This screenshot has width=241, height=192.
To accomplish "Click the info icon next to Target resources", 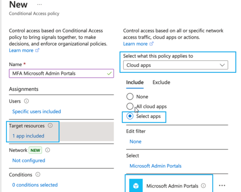I will pyautogui.click(x=50, y=126).
